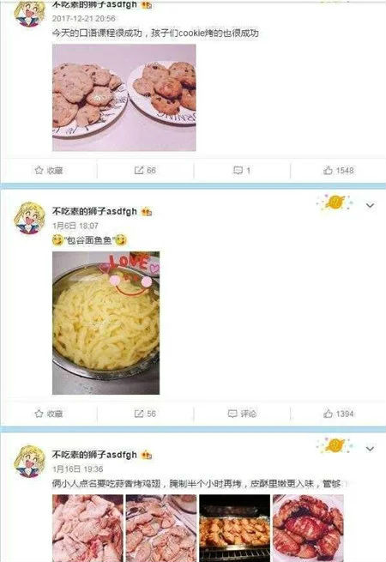Open Sailor Moon avatar on 1月6日 post
Image resolution: width=386 pixels, height=562 pixels.
30,218
